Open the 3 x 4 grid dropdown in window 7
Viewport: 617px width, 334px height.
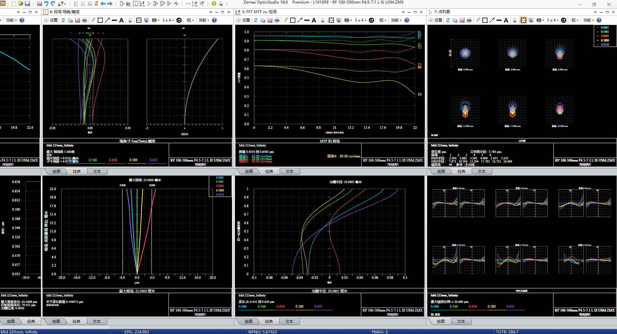coord(553,20)
